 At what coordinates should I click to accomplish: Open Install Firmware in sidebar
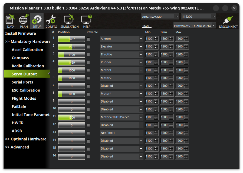coord(21,34)
